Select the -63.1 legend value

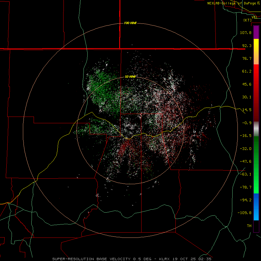(246, 174)
